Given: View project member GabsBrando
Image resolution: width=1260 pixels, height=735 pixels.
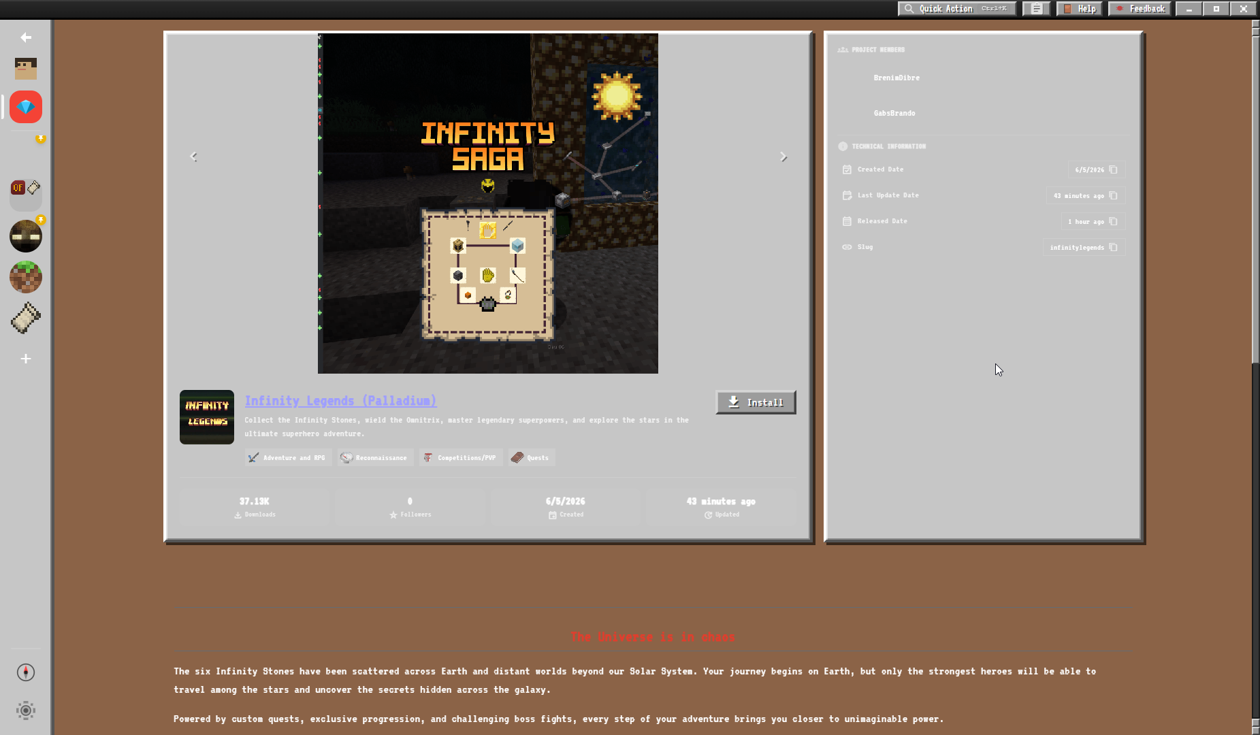Looking at the screenshot, I should pyautogui.click(x=894, y=113).
